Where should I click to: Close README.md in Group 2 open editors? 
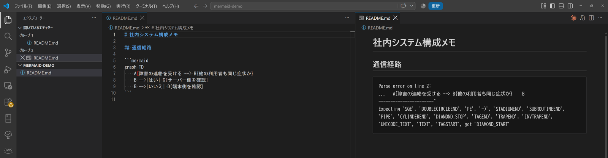pyautogui.click(x=22, y=58)
